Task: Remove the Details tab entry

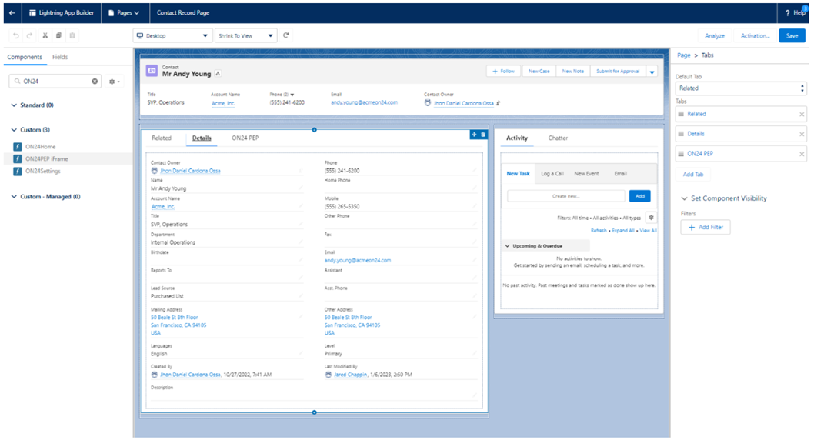Action: [802, 134]
